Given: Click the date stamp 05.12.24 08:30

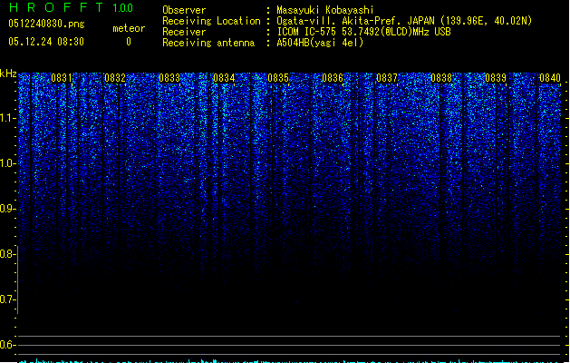Looking at the screenshot, I should pos(46,42).
